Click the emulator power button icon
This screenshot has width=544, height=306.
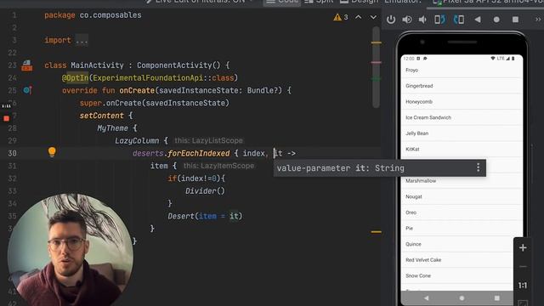pyautogui.click(x=391, y=20)
